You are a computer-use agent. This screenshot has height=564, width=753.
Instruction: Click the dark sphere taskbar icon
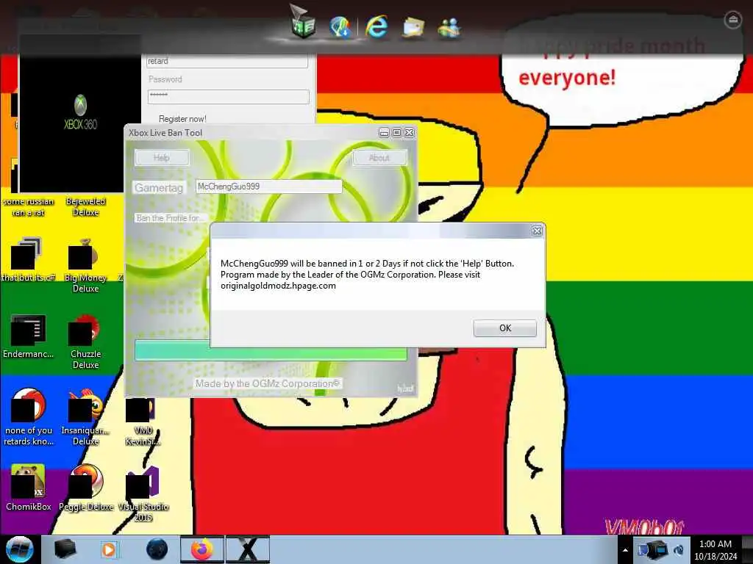tap(157, 549)
